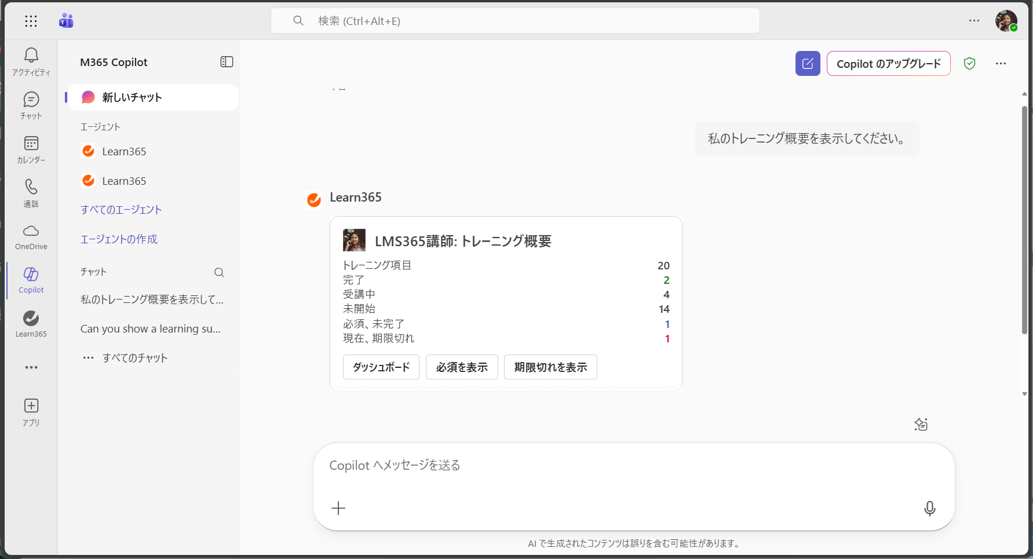The height and width of the screenshot is (559, 1033).
Task: Open the more options ellipsis beside shield
Action: (x=1001, y=64)
